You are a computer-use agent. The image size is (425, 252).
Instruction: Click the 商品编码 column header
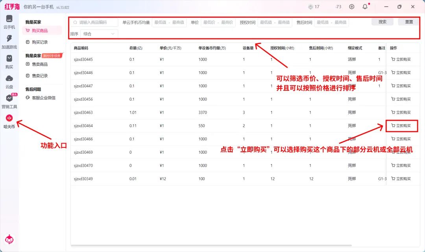click(x=81, y=48)
